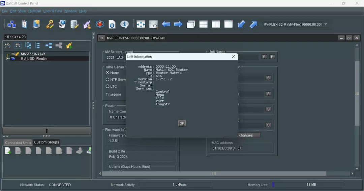
Task: Create new custom group with page-plus icon
Action: (x=8, y=151)
